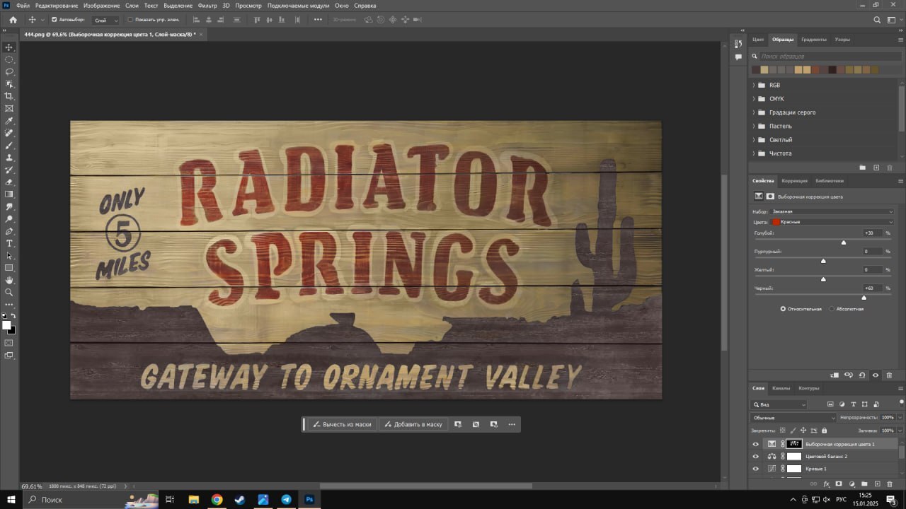Open the Изображение menu
This screenshot has height=509, width=906.
pos(101,6)
